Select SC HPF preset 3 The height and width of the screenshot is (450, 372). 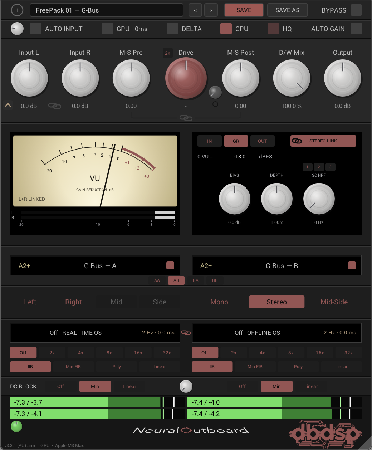(330, 167)
